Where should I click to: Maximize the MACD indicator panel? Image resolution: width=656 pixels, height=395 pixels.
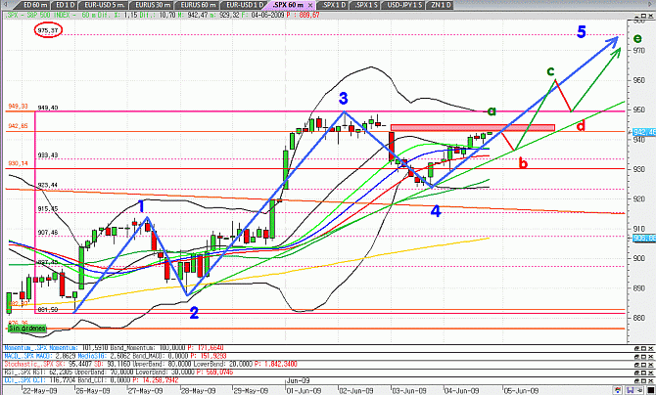(643, 357)
